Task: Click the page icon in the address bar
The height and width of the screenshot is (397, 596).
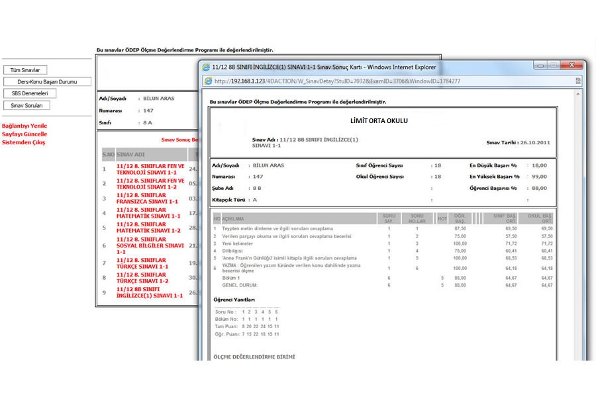Action: [x=207, y=81]
